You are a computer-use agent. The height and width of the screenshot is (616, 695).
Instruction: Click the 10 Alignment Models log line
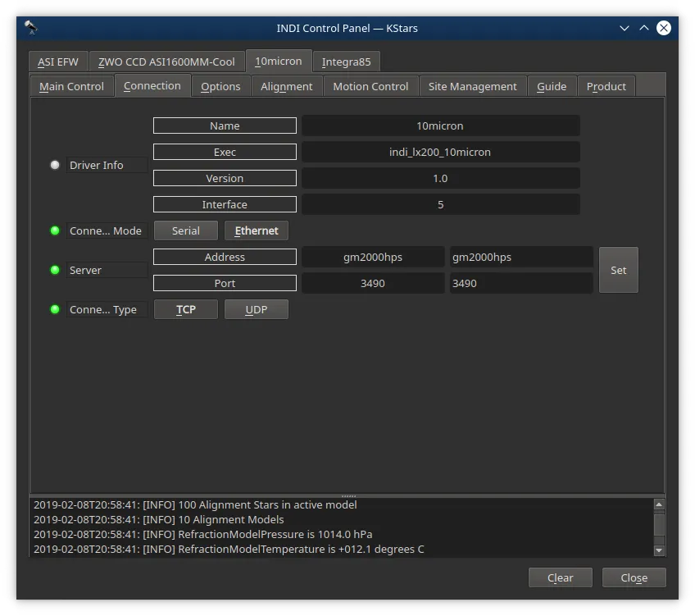point(159,520)
